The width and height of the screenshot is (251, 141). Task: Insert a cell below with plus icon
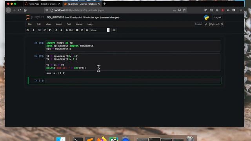(x=33, y=30)
